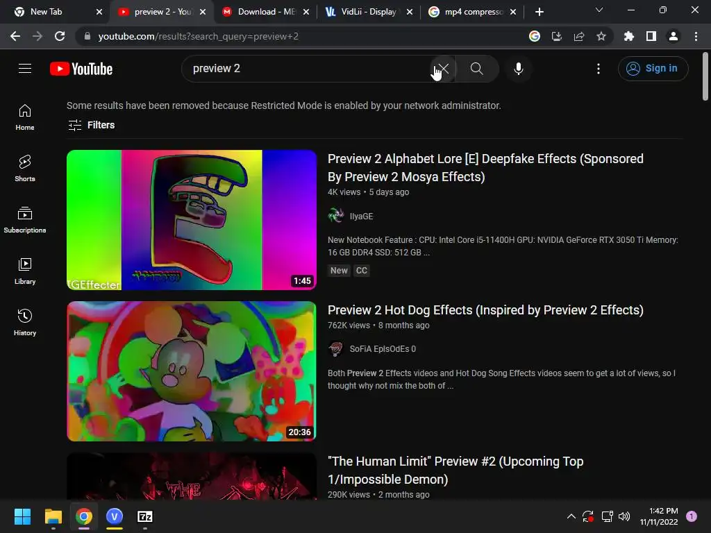Open History in the sidebar
This screenshot has height=533, width=711.
[25, 322]
